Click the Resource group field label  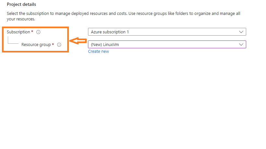[x=36, y=45]
